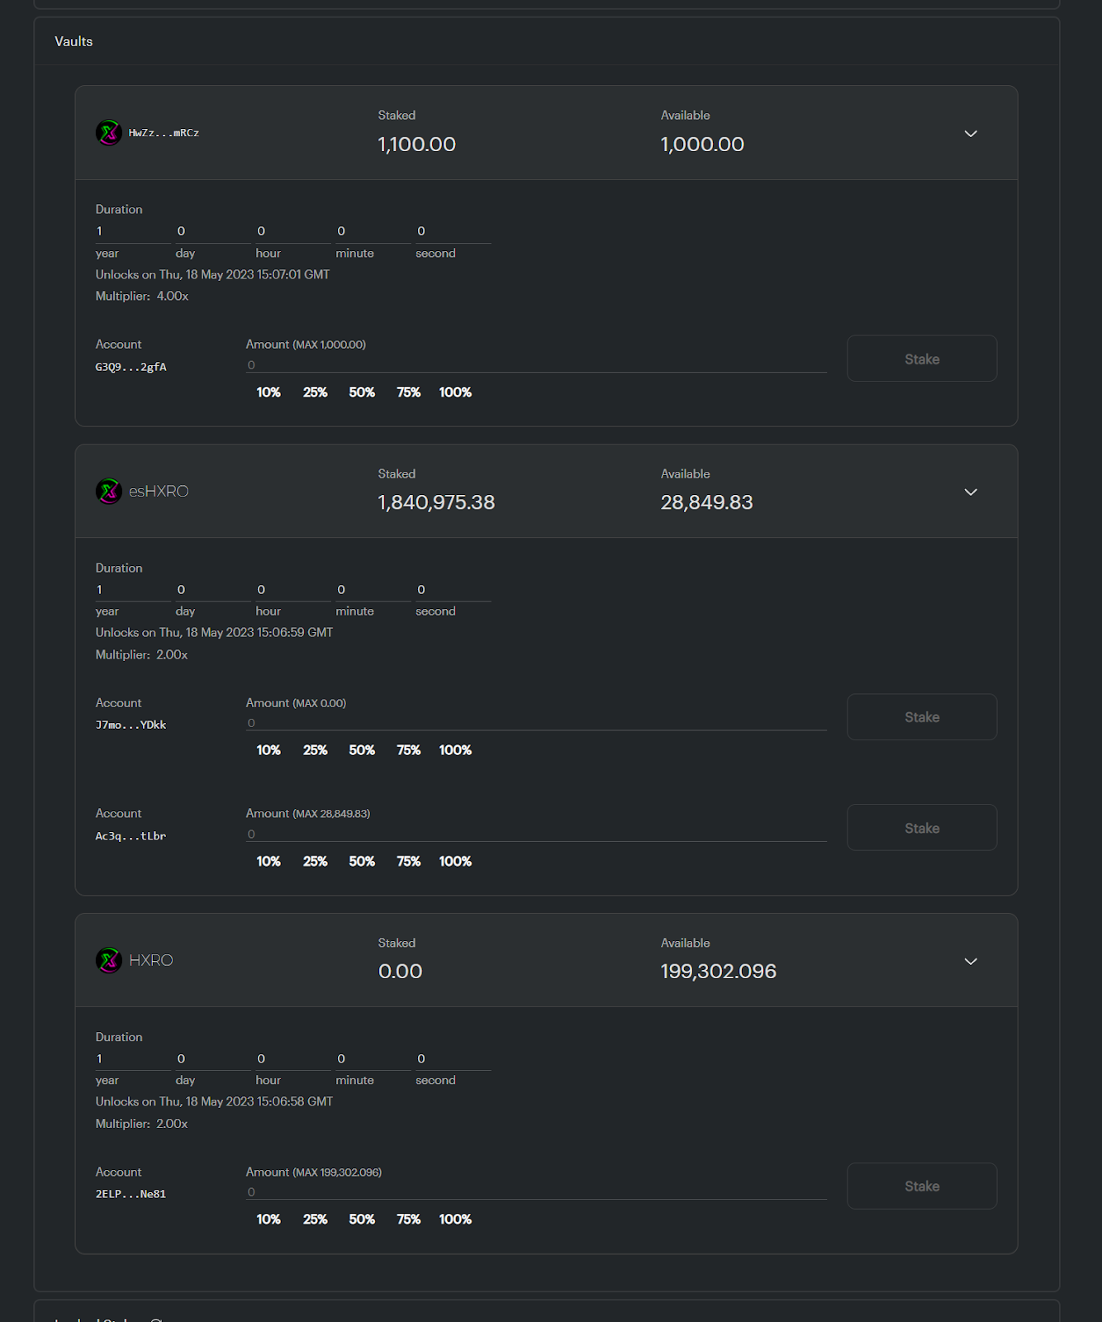Click the esHXRO vault token icon
This screenshot has width=1102, height=1322.
(109, 491)
